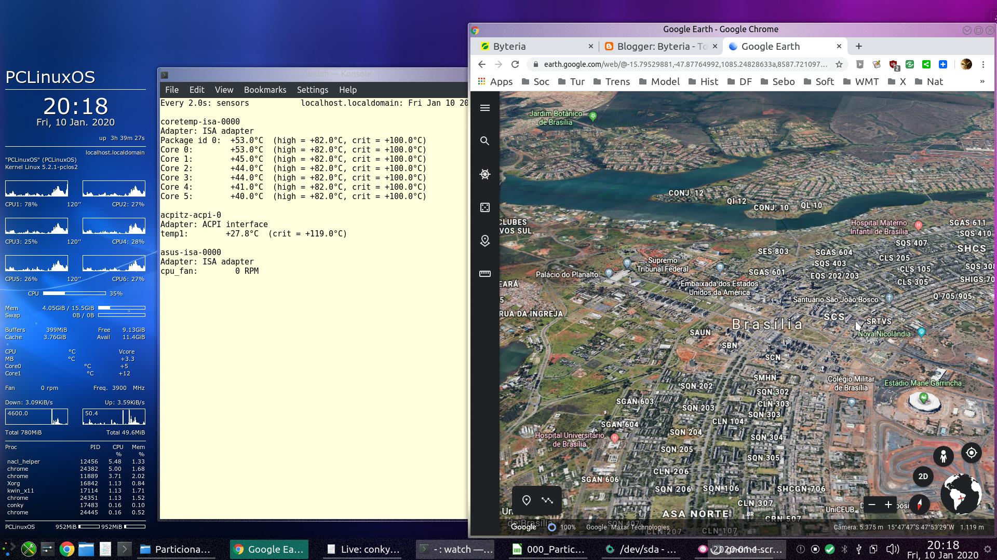Screen dimensions: 997x560
Task: Open search in Google Earth sidebar
Action: pos(485,141)
